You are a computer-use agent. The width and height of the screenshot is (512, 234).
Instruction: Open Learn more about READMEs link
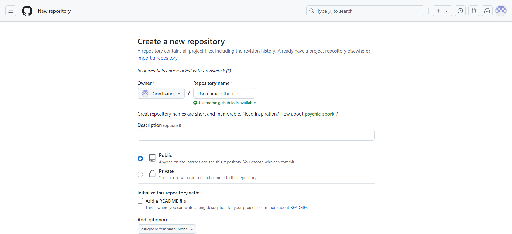[x=283, y=208]
